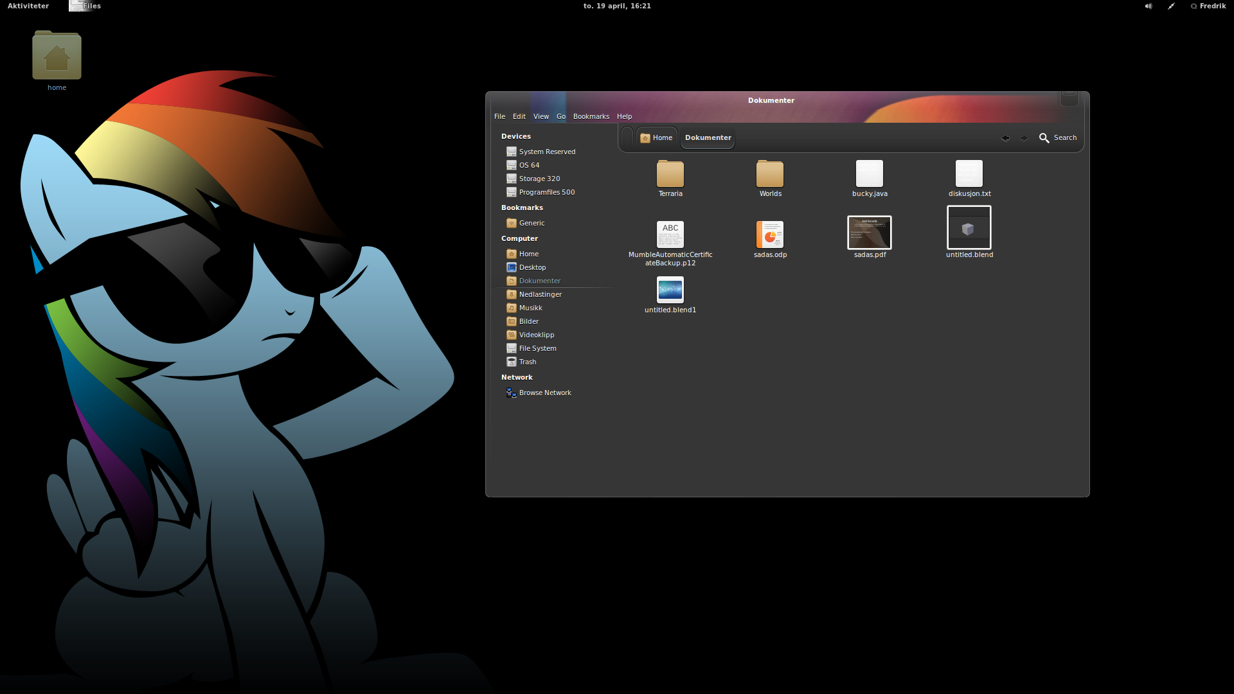Open the Aktiviteter overview
The width and height of the screenshot is (1234, 694).
click(x=28, y=6)
